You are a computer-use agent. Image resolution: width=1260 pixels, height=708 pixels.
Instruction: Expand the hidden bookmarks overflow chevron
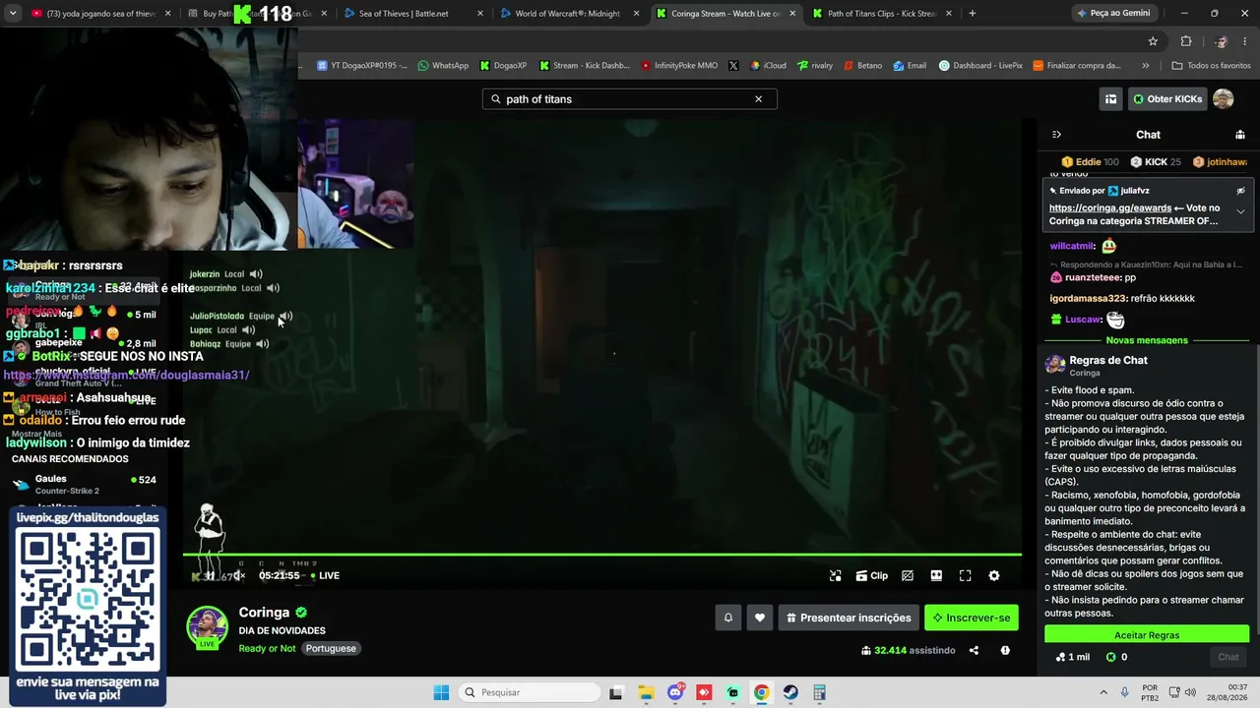[x=1146, y=66]
